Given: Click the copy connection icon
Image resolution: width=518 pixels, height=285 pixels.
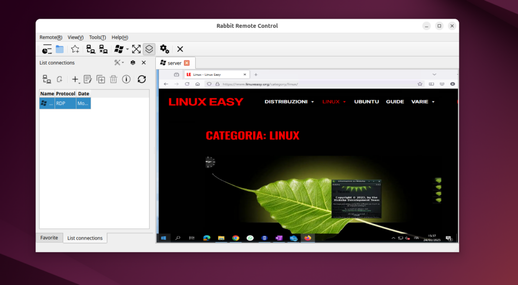Looking at the screenshot, I should (101, 79).
